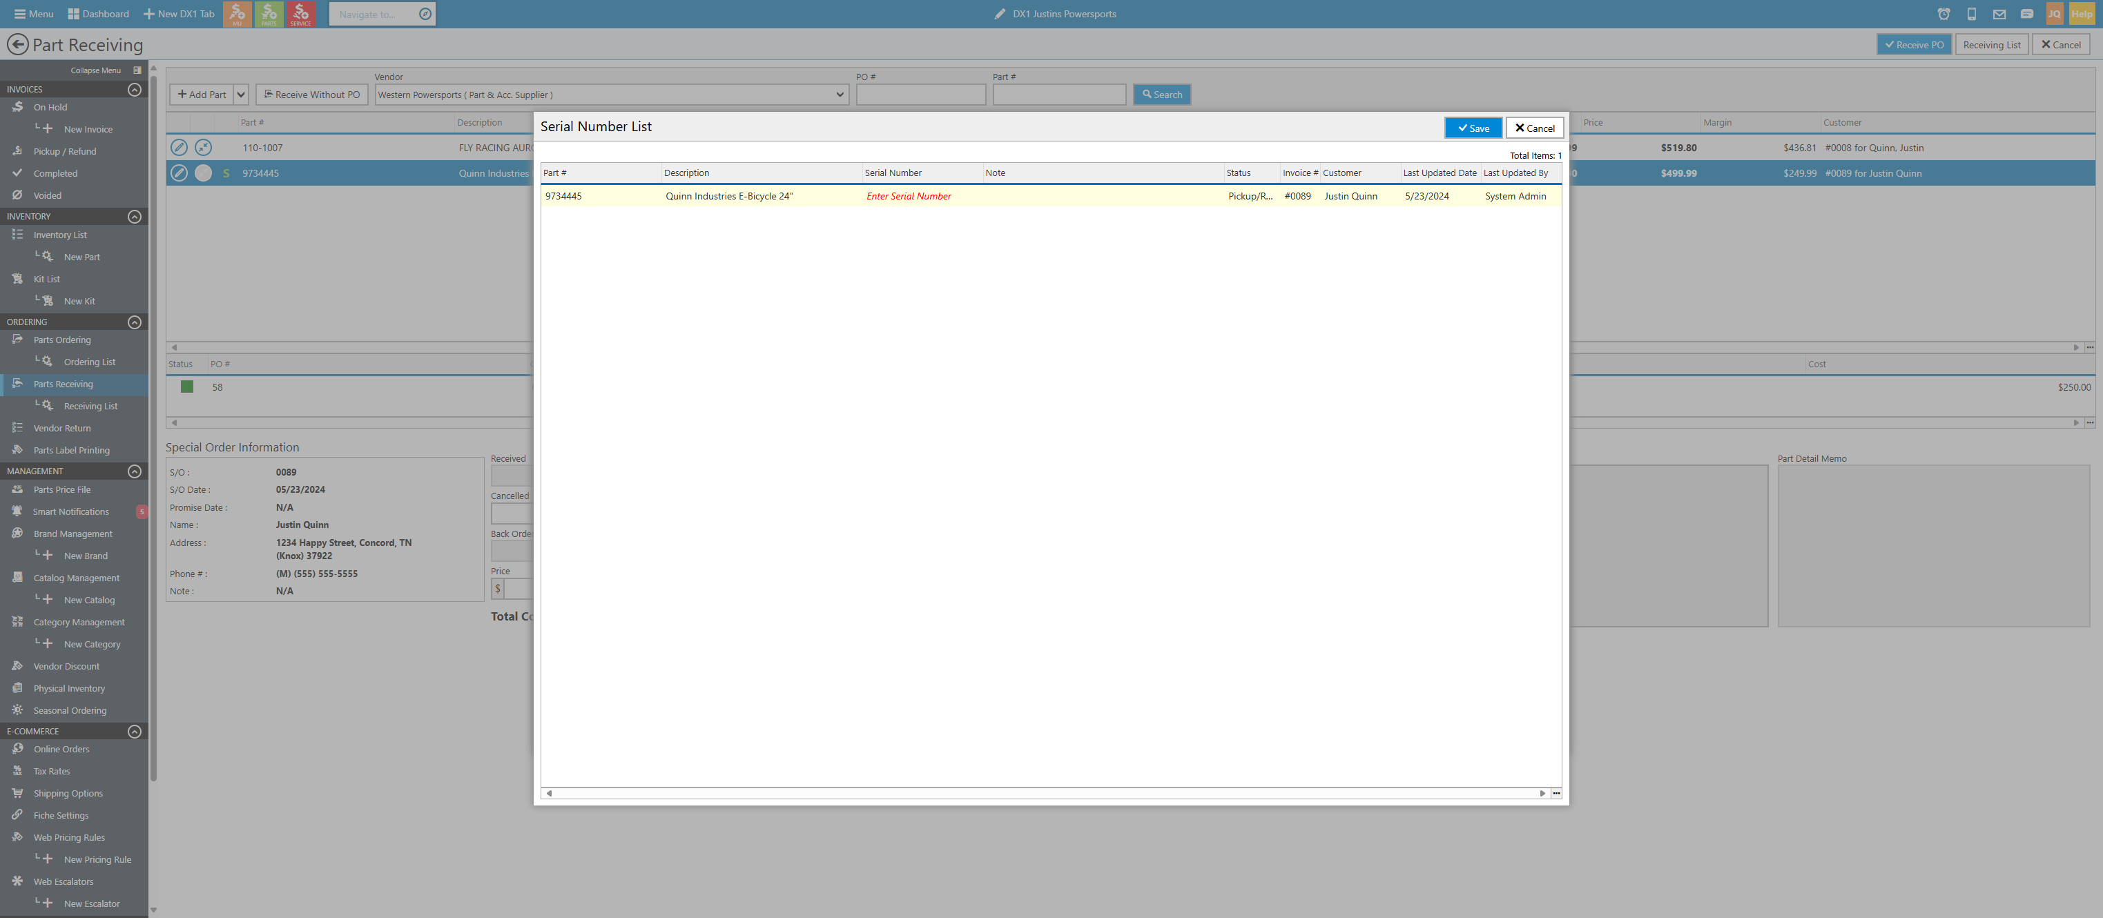Collapse the MANAGEMENT sidebar section
Screen dimensions: 2103x918
click(x=135, y=471)
